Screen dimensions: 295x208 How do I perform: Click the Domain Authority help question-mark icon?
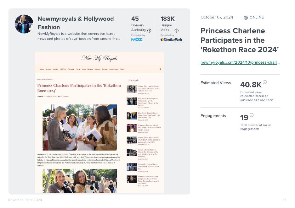tap(149, 30)
